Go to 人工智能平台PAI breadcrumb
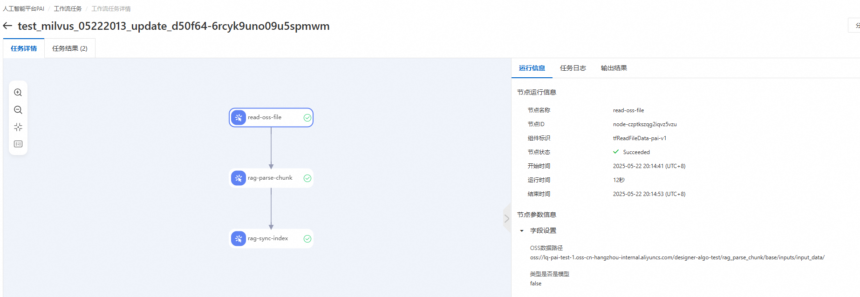860x297 pixels. (x=24, y=9)
